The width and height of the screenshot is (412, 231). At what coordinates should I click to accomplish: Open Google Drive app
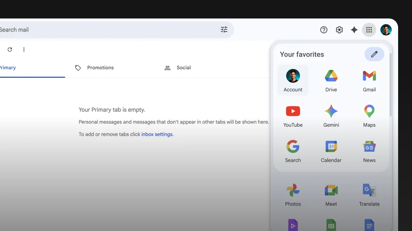point(331,80)
